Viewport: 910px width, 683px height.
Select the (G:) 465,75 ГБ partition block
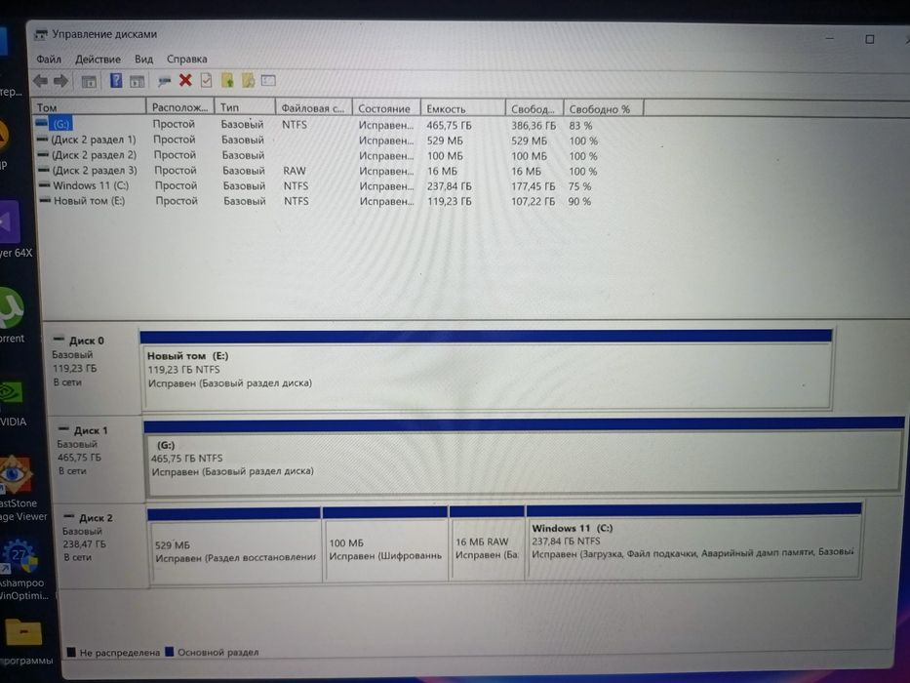[x=524, y=457]
